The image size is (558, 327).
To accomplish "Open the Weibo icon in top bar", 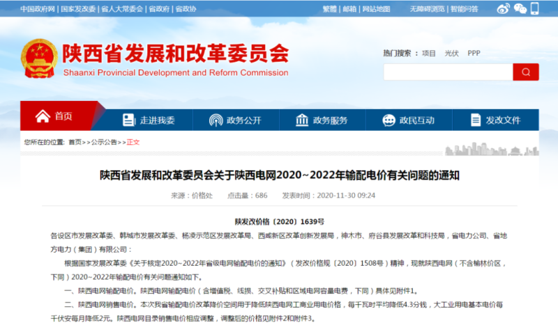I will [503, 8].
